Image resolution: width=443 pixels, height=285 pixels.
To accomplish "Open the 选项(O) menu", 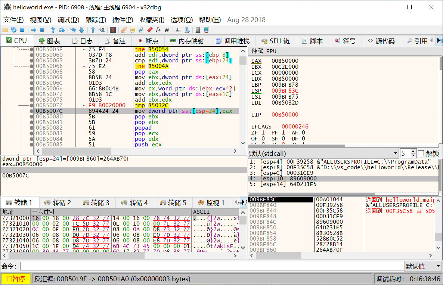I will (182, 20).
